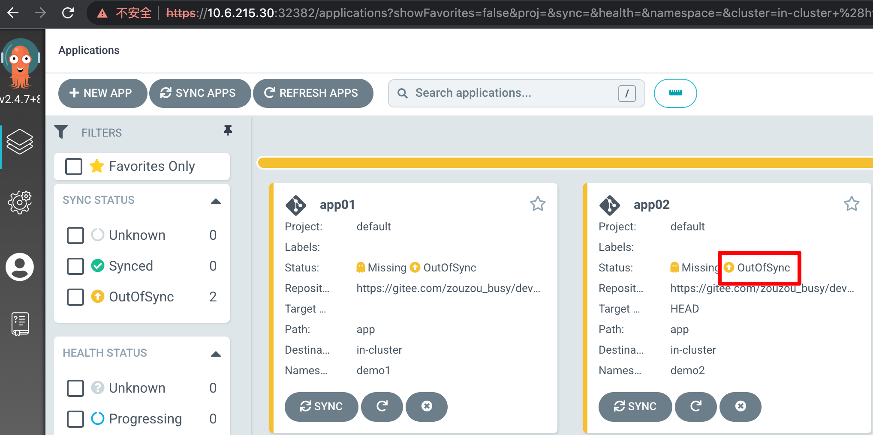
Task: Click the OutOfSync arrow icon in filters
Action: tap(98, 296)
